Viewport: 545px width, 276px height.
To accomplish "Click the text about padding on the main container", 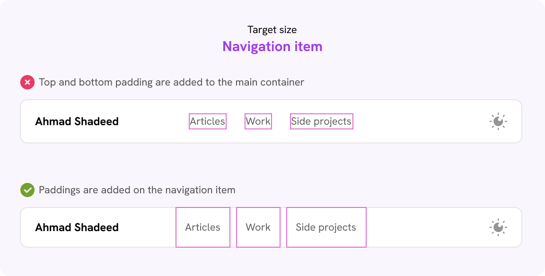I will tap(172, 82).
